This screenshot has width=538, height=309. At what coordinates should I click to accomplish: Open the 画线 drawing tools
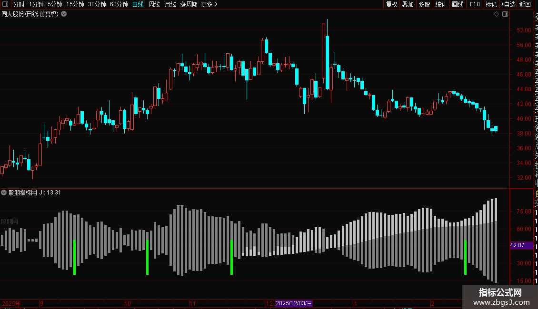(x=458, y=4)
